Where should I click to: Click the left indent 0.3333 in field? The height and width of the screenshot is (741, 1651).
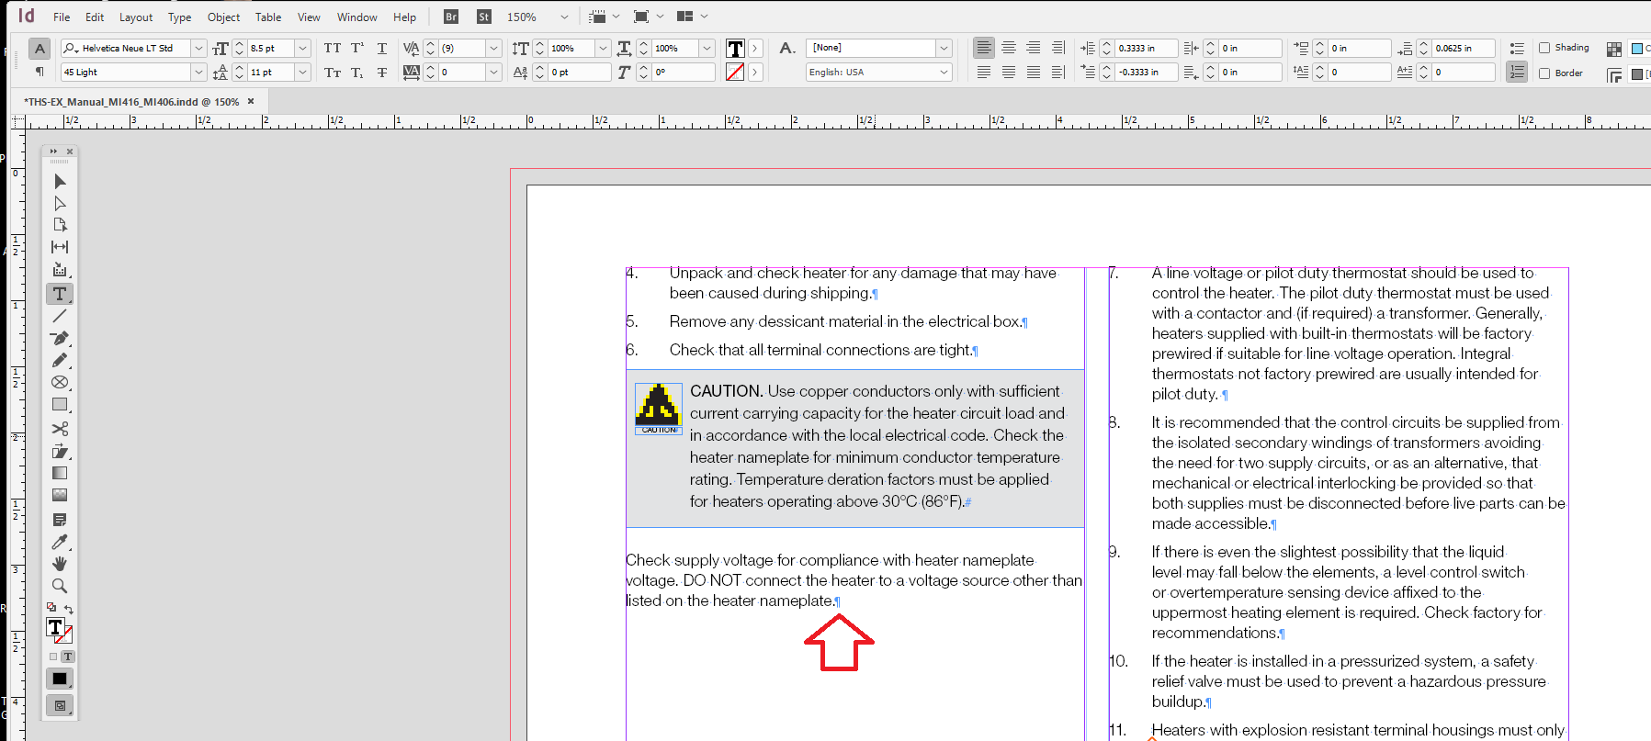[1146, 48]
